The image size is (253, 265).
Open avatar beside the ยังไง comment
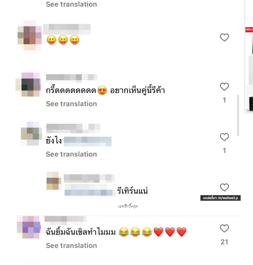31,134
